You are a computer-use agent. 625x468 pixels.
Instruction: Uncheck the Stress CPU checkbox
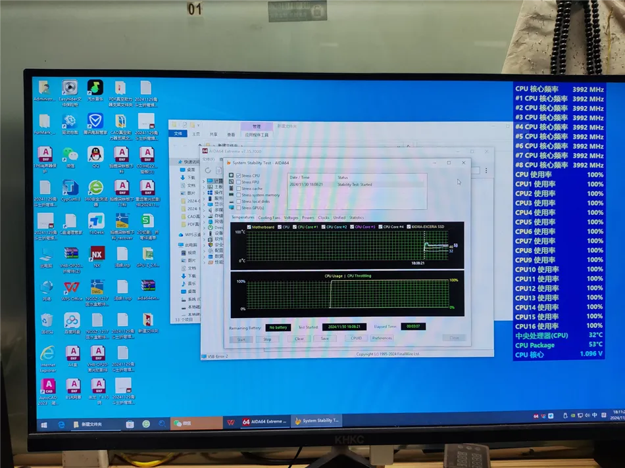(x=238, y=175)
